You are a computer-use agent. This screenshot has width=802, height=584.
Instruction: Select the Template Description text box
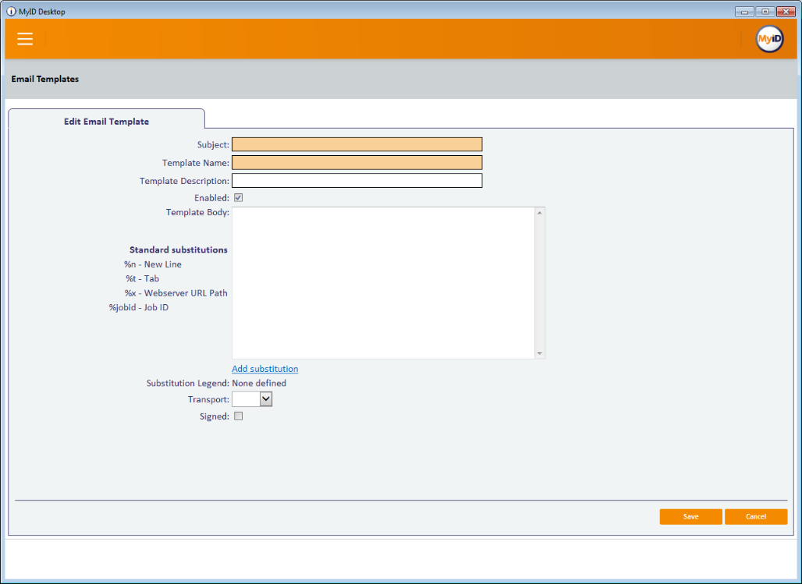click(x=357, y=181)
